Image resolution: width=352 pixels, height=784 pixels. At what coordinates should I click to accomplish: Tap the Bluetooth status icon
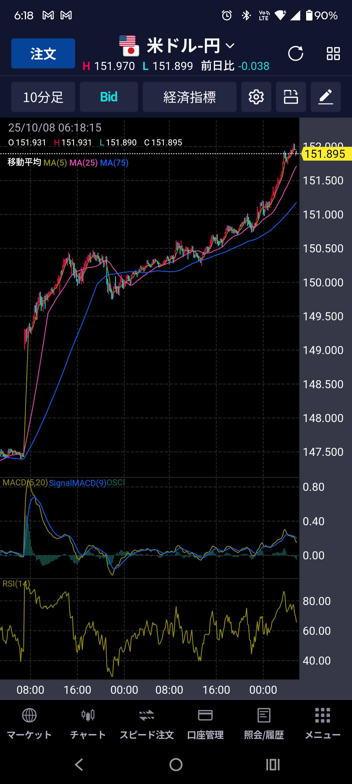[246, 15]
